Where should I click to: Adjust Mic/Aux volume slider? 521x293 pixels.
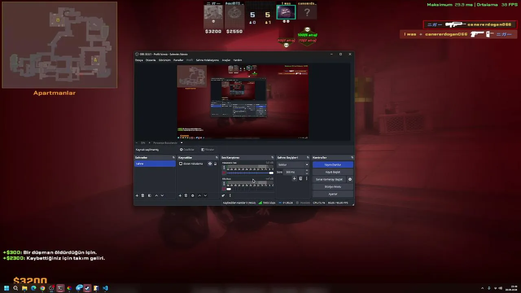pyautogui.click(x=250, y=189)
